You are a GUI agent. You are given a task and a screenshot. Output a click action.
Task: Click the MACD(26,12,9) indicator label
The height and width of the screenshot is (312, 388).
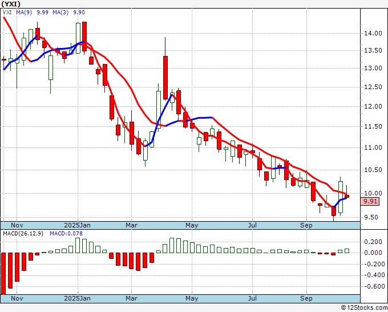[23, 234]
